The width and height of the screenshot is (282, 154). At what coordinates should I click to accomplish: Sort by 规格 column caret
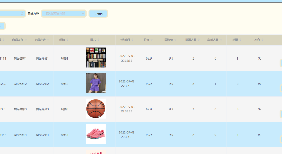coord(67,40)
